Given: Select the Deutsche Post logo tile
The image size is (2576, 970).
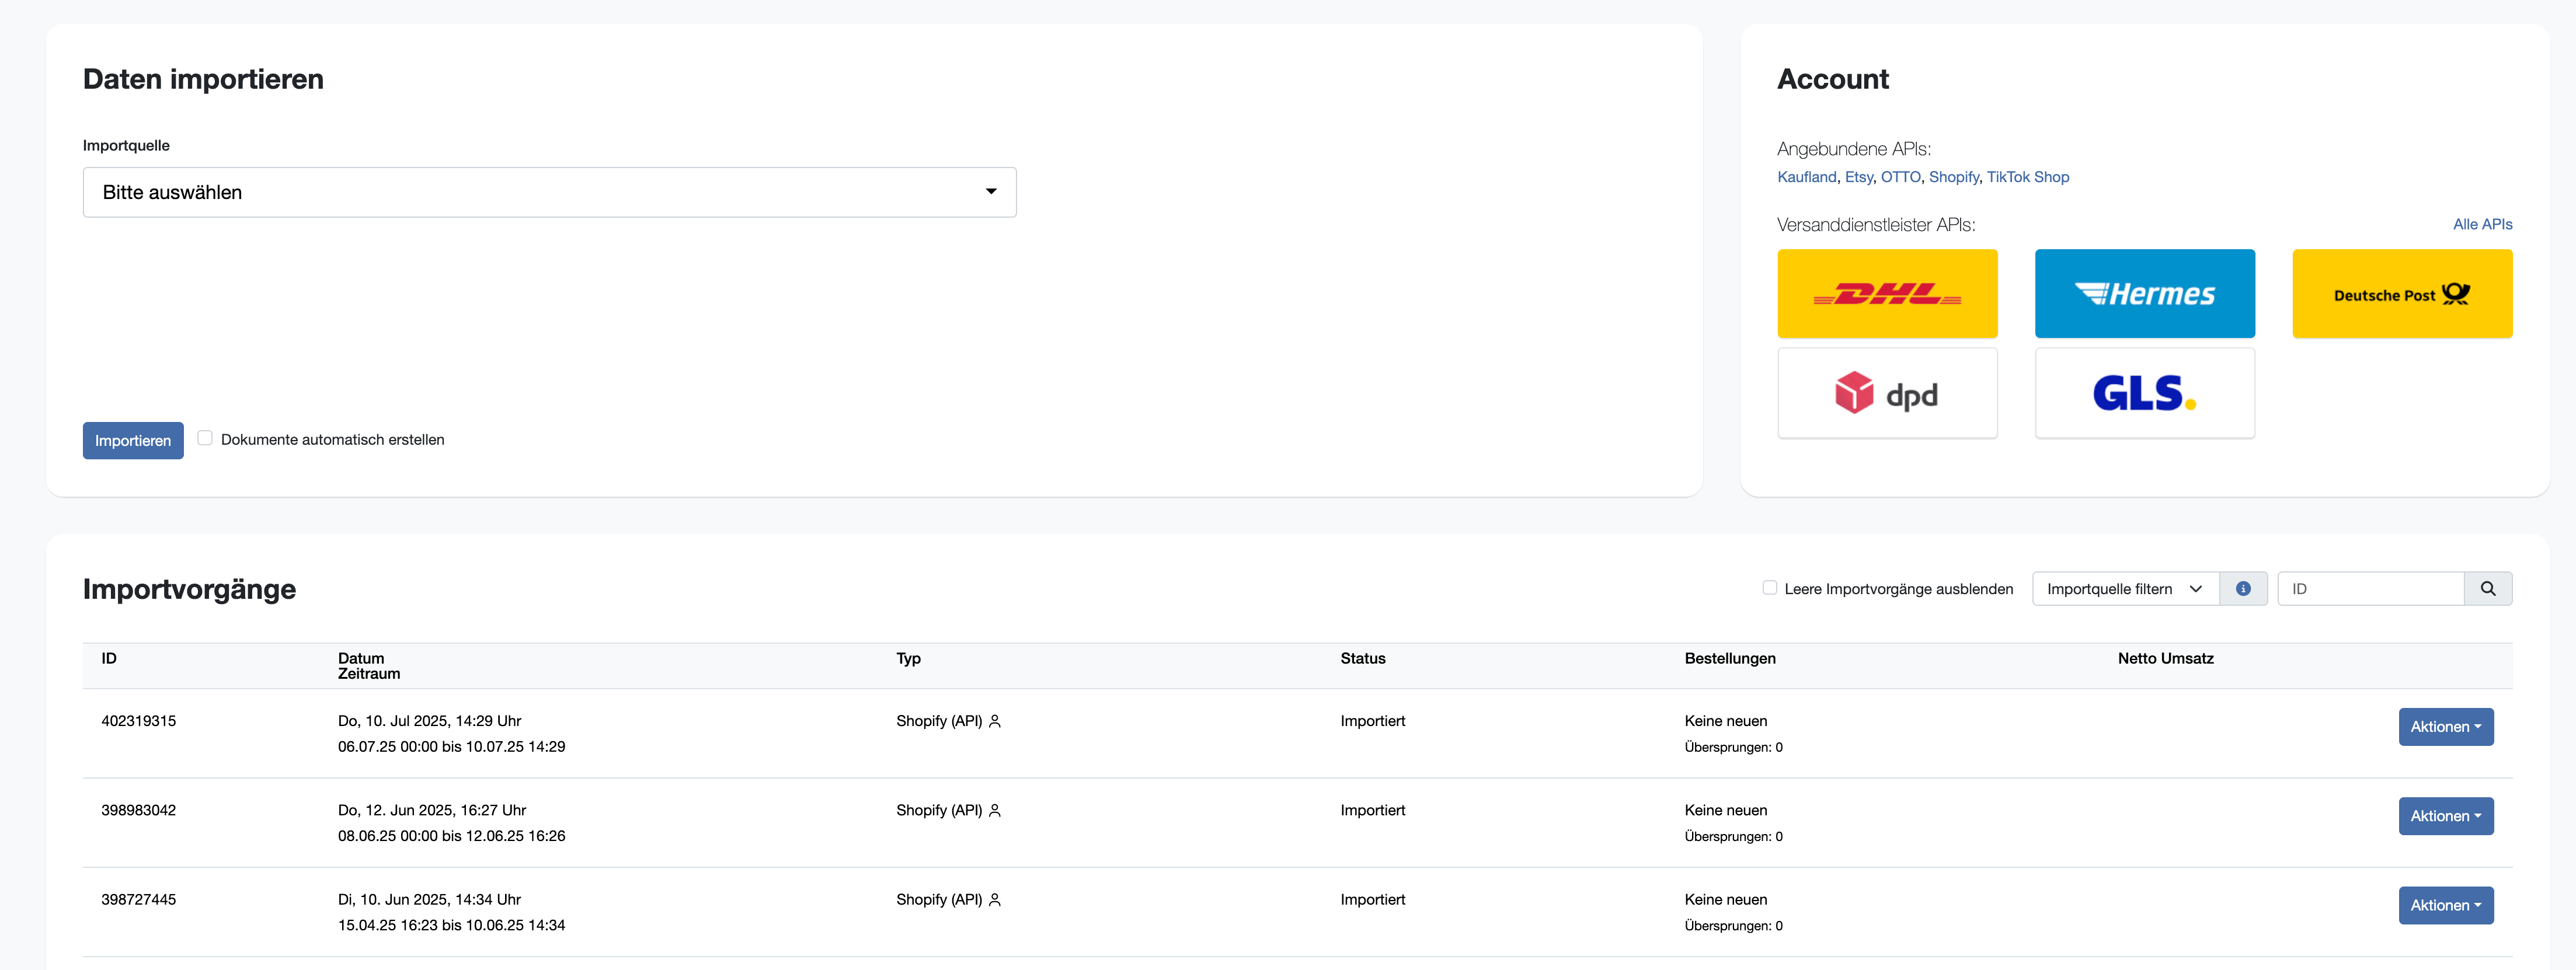Looking at the screenshot, I should pyautogui.click(x=2401, y=294).
